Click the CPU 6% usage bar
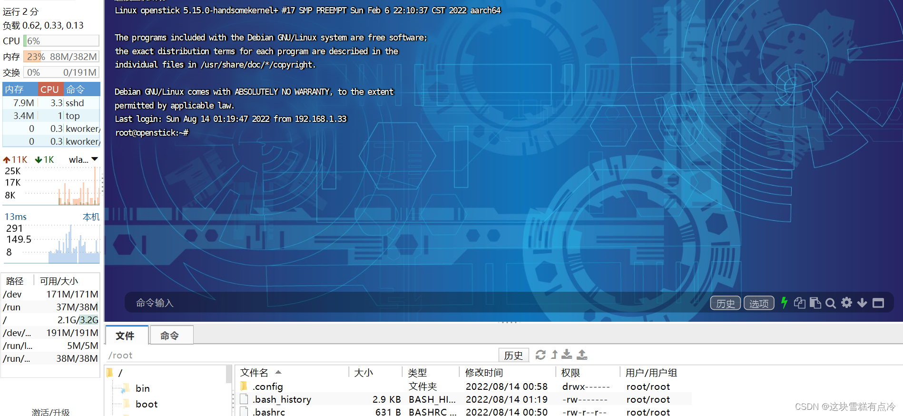Viewport: 903px width, 416px height. [x=61, y=41]
